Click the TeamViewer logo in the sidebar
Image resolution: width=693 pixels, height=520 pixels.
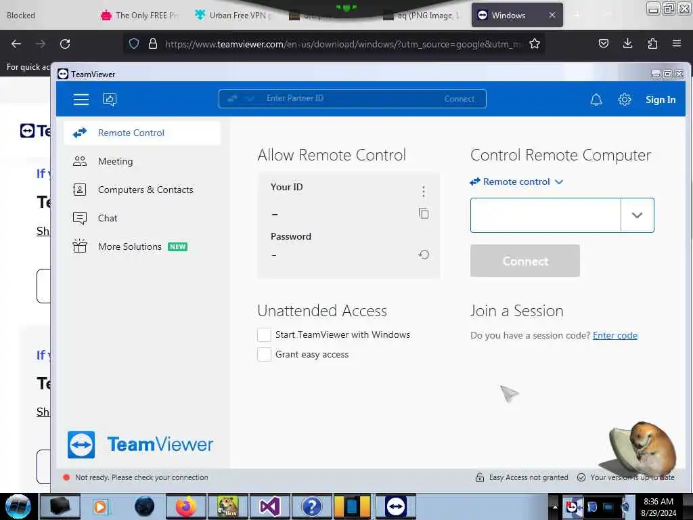(x=140, y=444)
